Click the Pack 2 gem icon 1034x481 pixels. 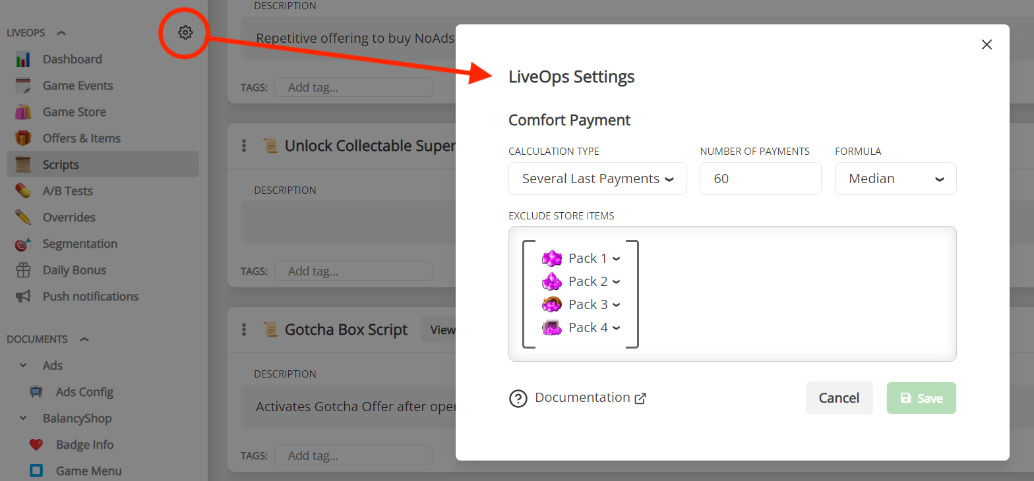tap(551, 281)
